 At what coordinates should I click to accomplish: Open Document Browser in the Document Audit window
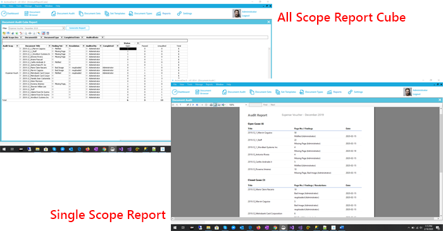(203, 92)
